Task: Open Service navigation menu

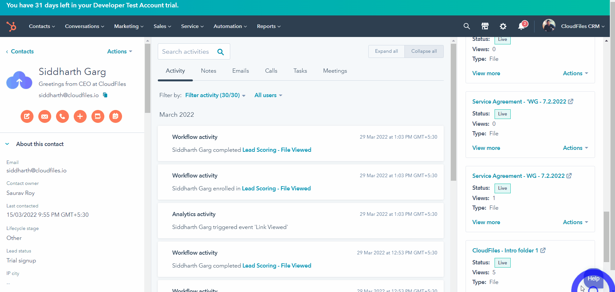Action: pos(192,26)
